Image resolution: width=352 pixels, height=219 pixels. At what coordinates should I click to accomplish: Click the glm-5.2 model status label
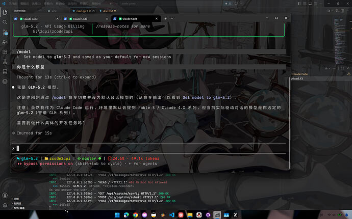pos(28,158)
